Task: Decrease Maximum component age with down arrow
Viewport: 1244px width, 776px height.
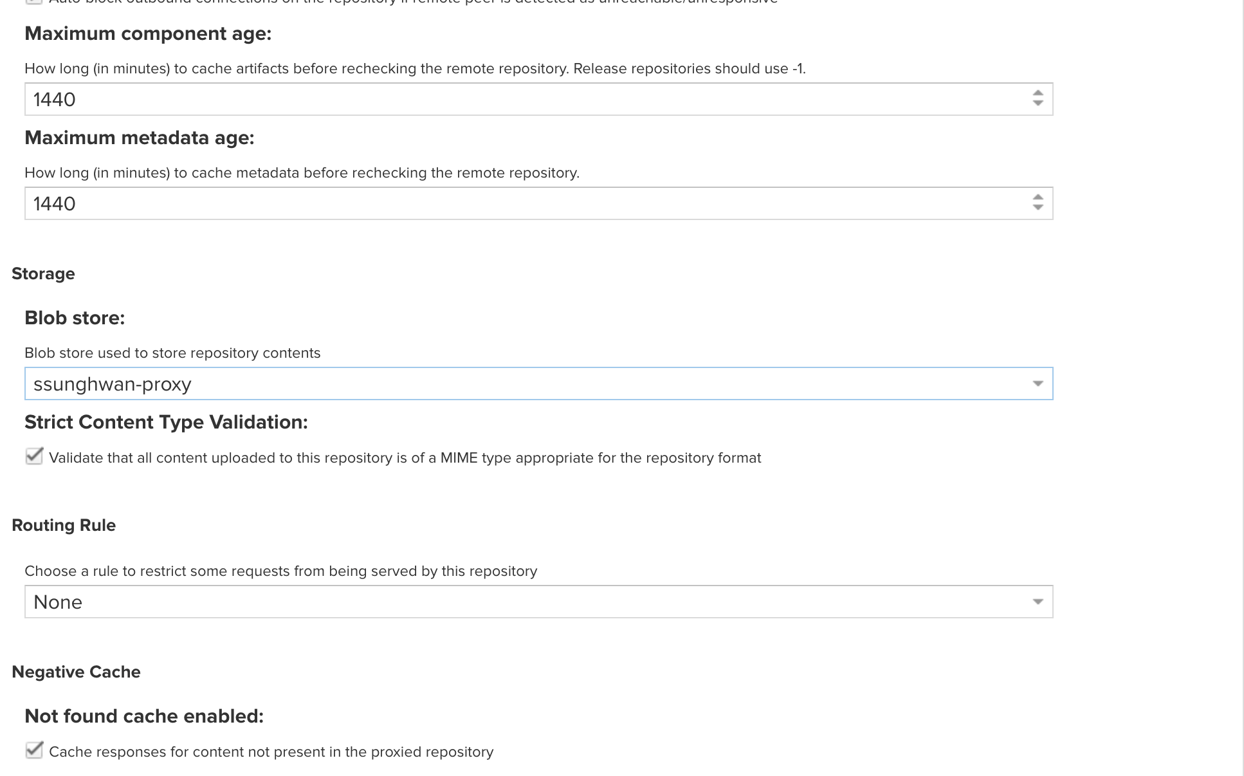Action: click(x=1038, y=104)
